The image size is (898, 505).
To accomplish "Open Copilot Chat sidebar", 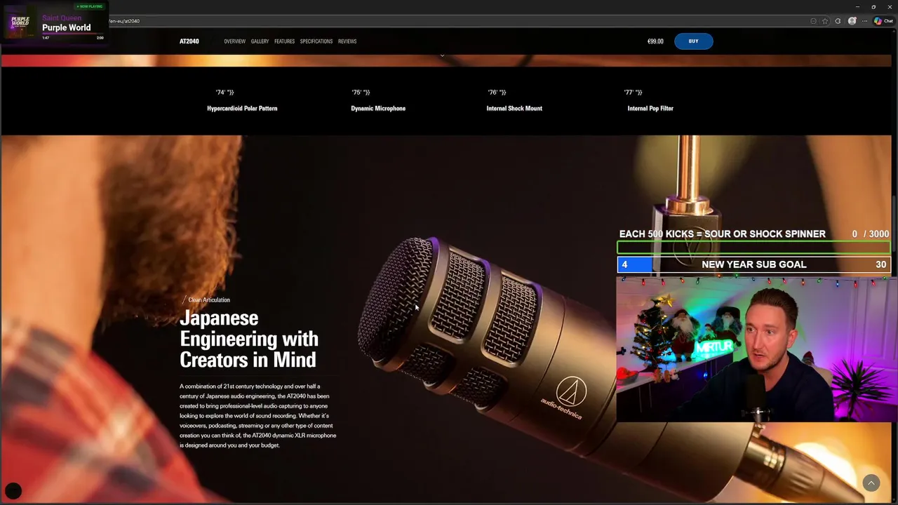I will [x=883, y=21].
